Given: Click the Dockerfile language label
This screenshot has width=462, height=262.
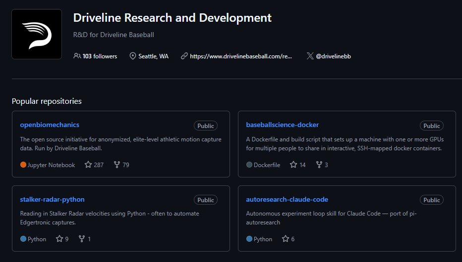Looking at the screenshot, I should (x=267, y=165).
